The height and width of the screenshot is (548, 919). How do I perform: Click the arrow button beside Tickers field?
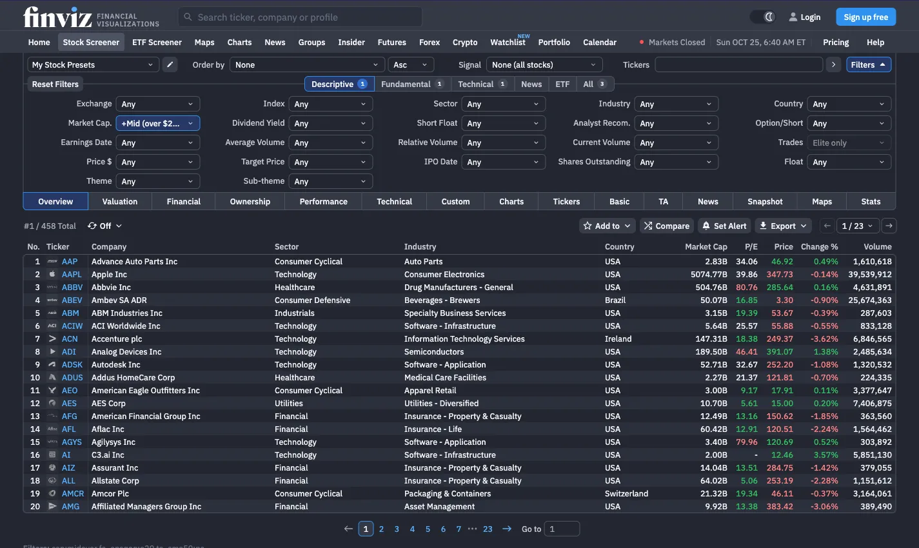point(834,64)
